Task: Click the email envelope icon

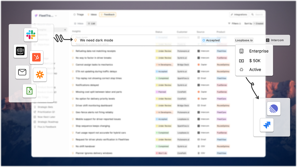Action: [x=22, y=72]
